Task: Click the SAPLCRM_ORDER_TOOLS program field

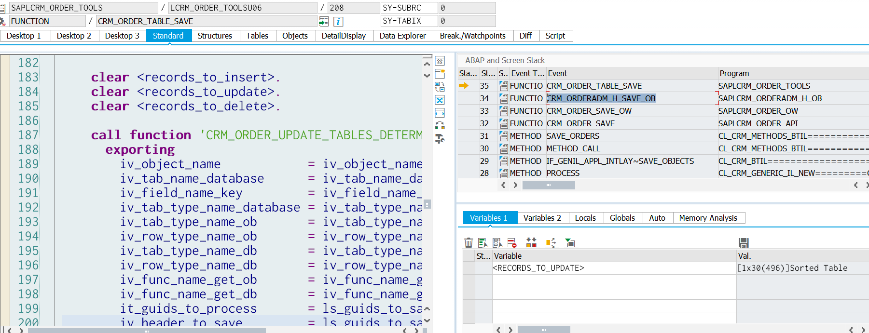Action: point(83,8)
